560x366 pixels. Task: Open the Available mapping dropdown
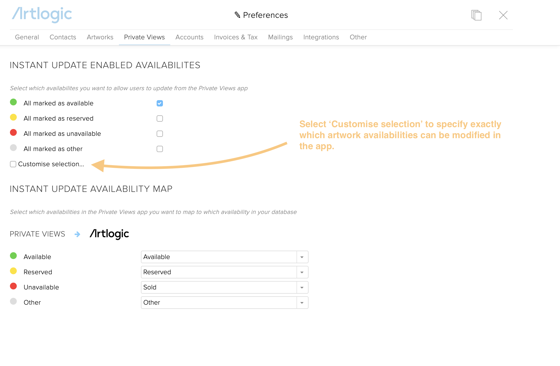[x=302, y=257]
